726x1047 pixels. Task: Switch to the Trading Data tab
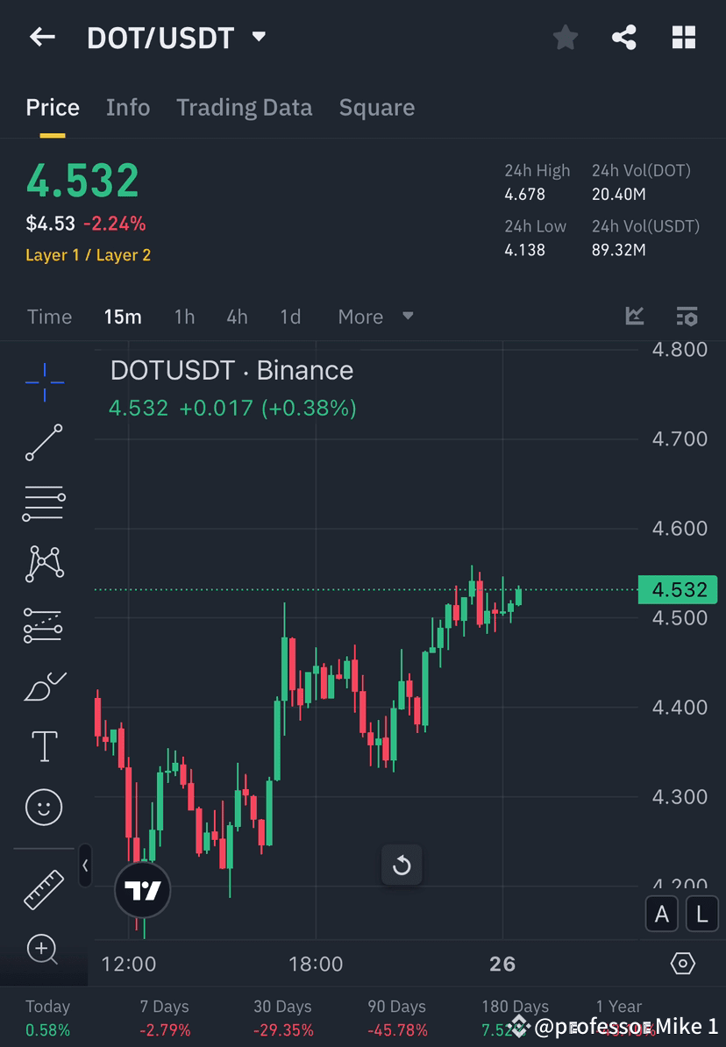[244, 107]
